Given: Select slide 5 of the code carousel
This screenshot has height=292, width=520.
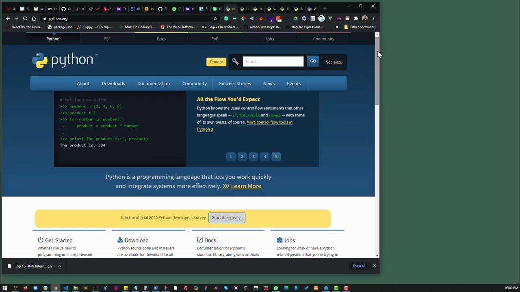Looking at the screenshot, I should click(276, 157).
